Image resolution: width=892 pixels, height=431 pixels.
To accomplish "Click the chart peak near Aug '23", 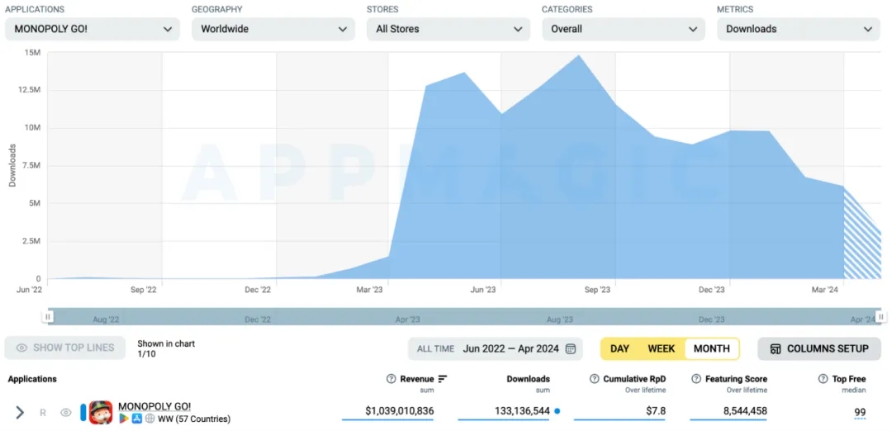I will click(x=578, y=55).
